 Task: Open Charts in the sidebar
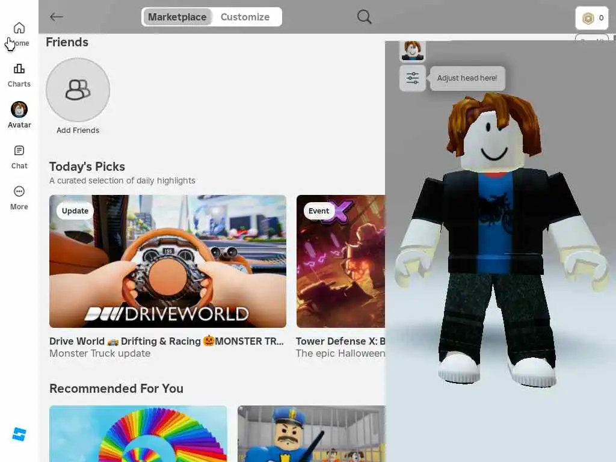pos(19,76)
